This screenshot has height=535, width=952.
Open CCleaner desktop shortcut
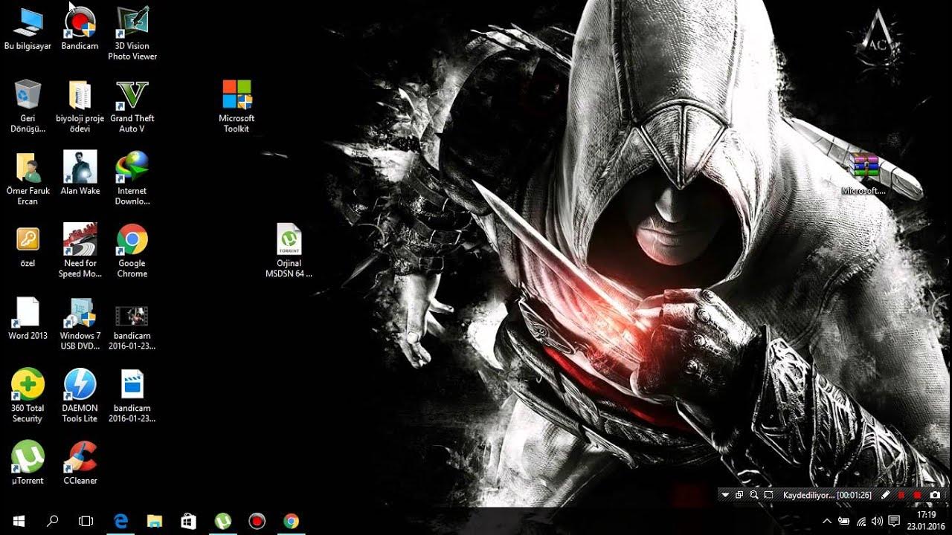[80, 463]
